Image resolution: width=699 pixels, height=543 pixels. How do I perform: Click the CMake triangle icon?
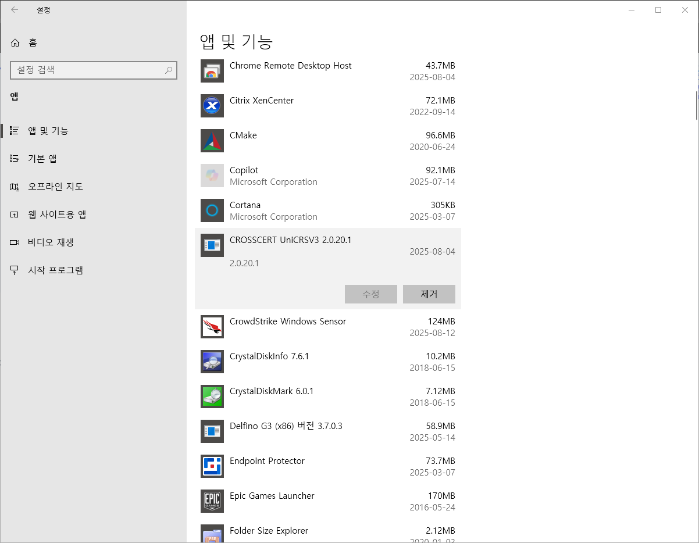pyautogui.click(x=212, y=141)
